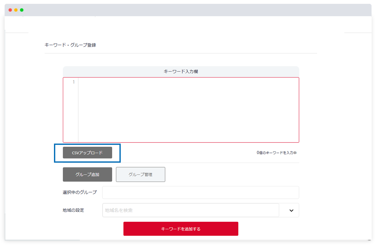
Task: Select the 選択中のグループ group field
Action: [201, 192]
